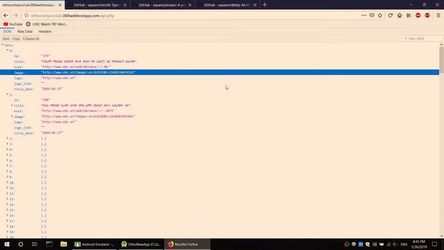Select the href row of item 0
Viewport: 444px width, 250px height.
pyautogui.click(x=219, y=67)
